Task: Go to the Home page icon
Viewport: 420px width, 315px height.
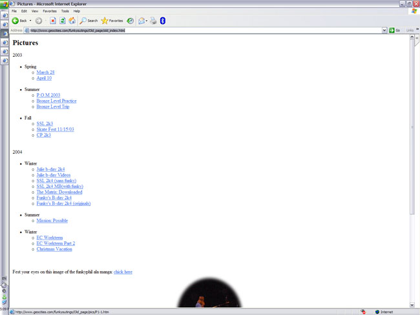Action: point(72,21)
